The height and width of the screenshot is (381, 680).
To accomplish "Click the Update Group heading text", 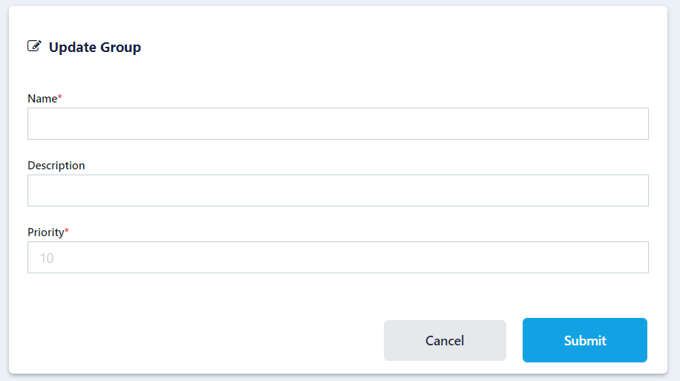I will 94,48.
